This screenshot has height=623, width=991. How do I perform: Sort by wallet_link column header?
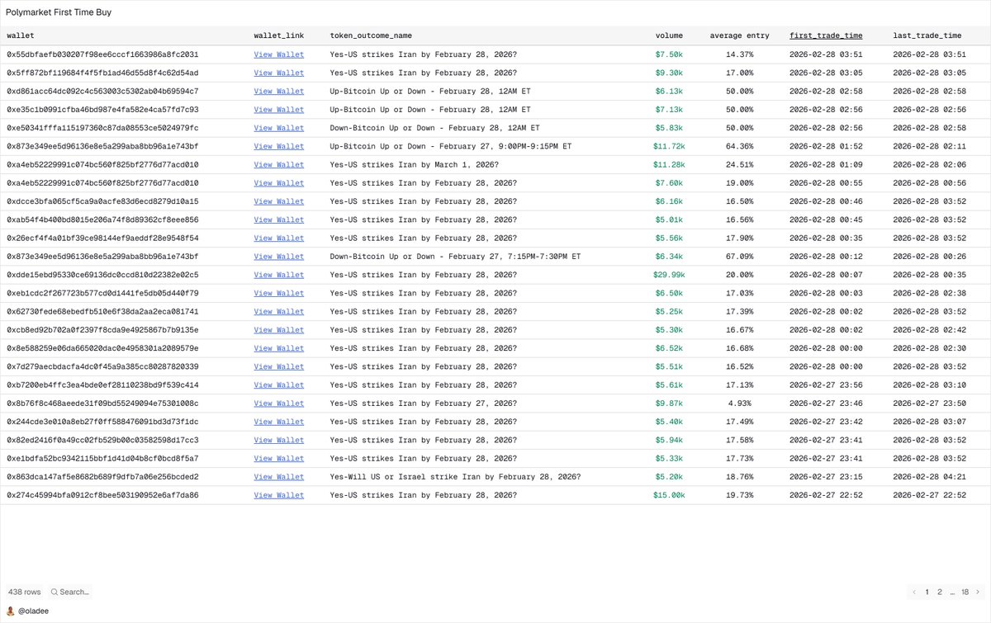click(x=278, y=35)
